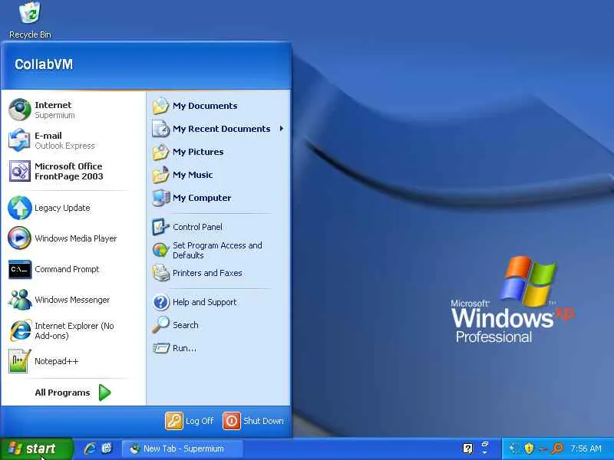Screen dimensions: 614x460
Task: Click the sparkle tray icon left of the shield
Action: click(x=515, y=449)
